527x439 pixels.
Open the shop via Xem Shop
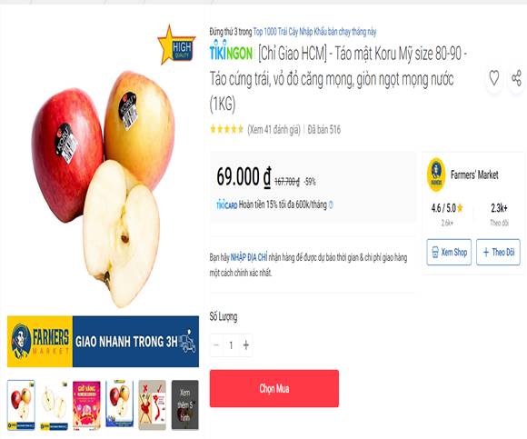coord(449,252)
